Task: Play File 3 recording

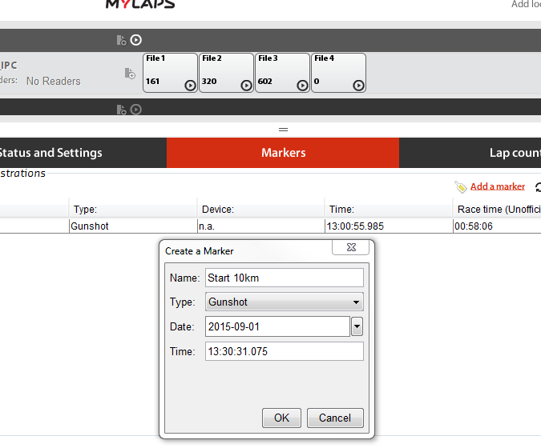Action: (x=302, y=86)
